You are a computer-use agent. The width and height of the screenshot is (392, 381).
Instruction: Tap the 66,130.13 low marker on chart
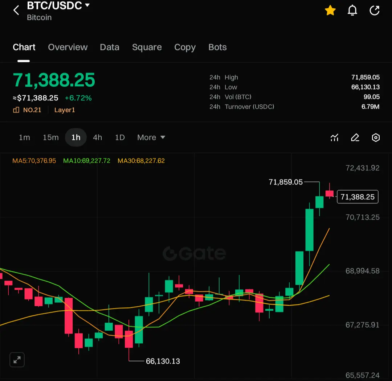click(163, 361)
